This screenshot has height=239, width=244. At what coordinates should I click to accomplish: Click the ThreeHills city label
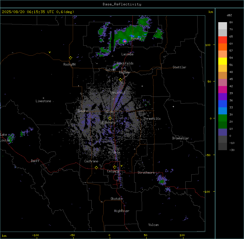(152, 119)
